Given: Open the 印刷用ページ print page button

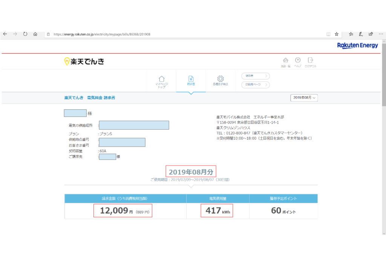Looking at the screenshot, I should click(255, 85).
